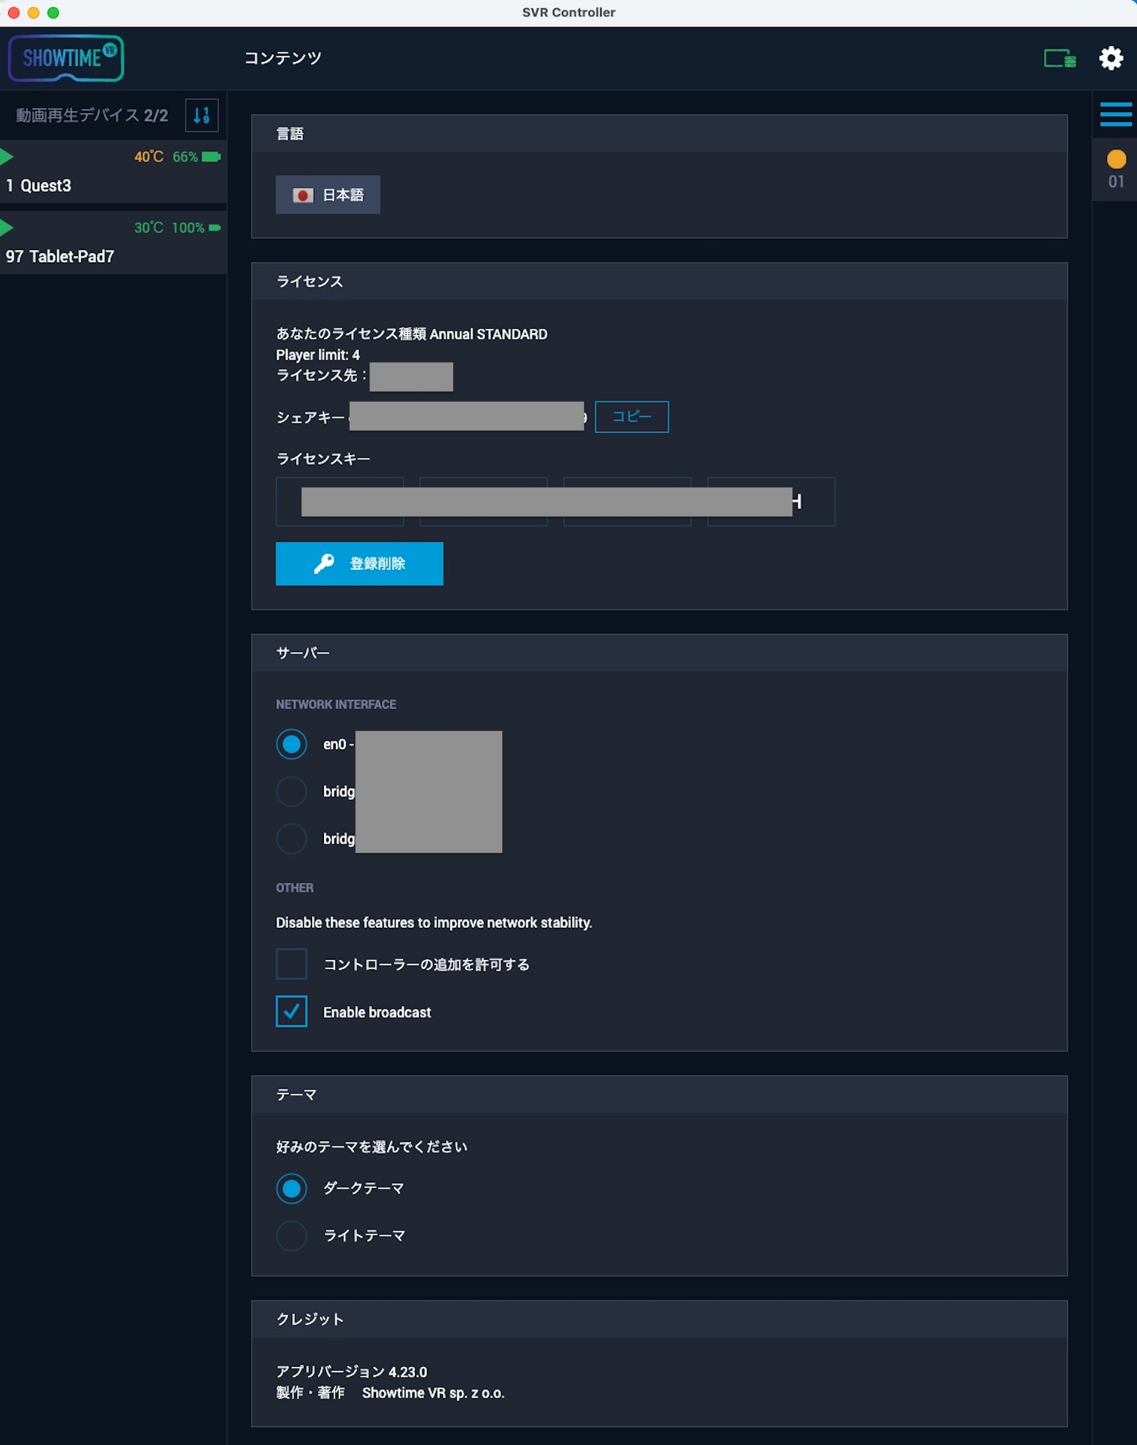Click the アプリバージョン 4.23.0 text
The image size is (1137, 1445).
(352, 1372)
